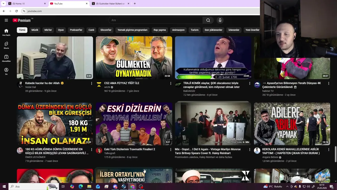337x190 pixels.
Task: Open Shorts from the sidebar
Action: [6, 45]
